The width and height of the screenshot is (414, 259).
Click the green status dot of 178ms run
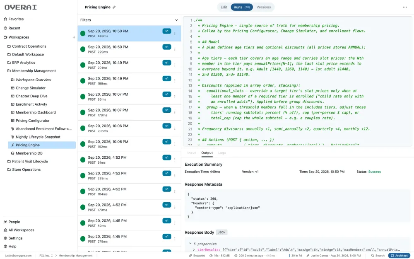pyautogui.click(x=83, y=112)
